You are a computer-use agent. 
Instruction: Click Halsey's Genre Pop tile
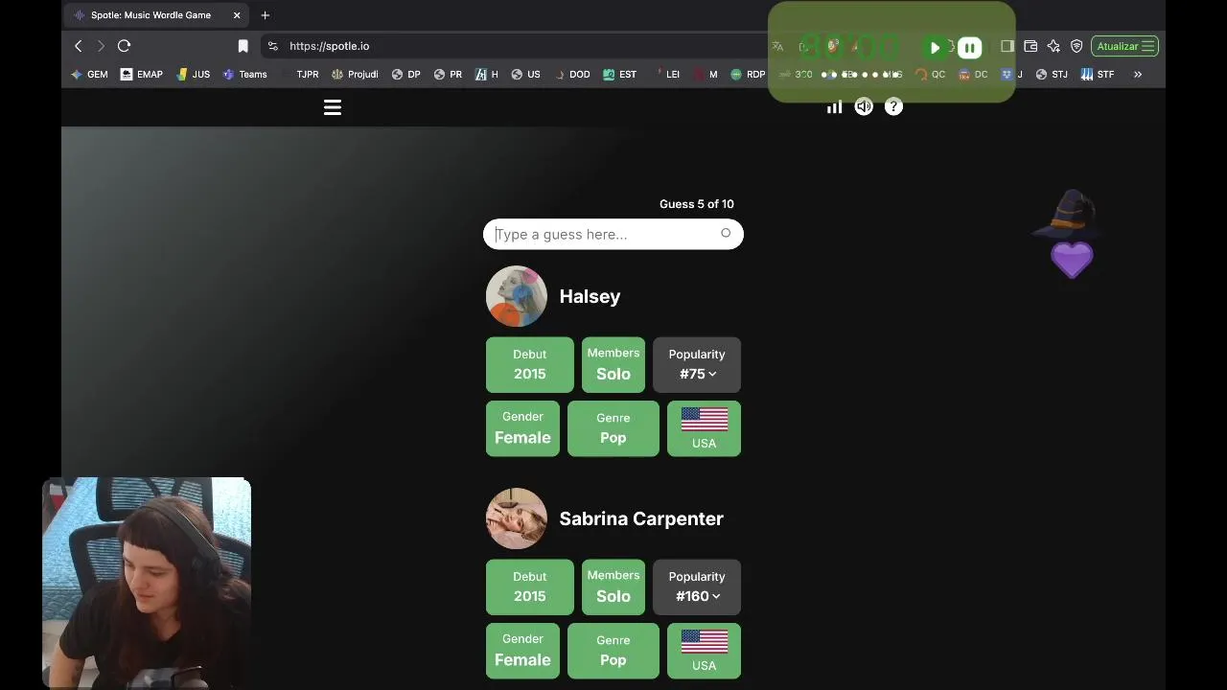613,428
